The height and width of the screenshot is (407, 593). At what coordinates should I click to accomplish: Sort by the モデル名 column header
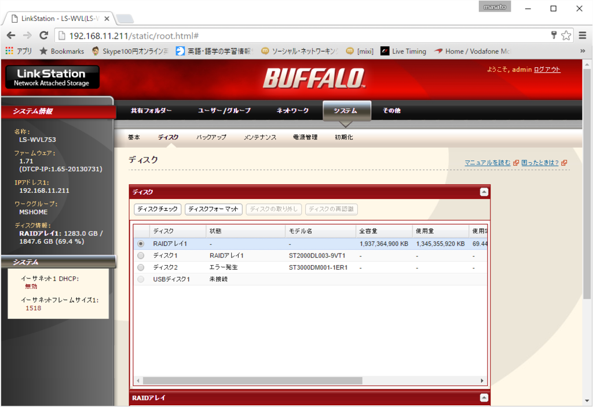pos(320,231)
